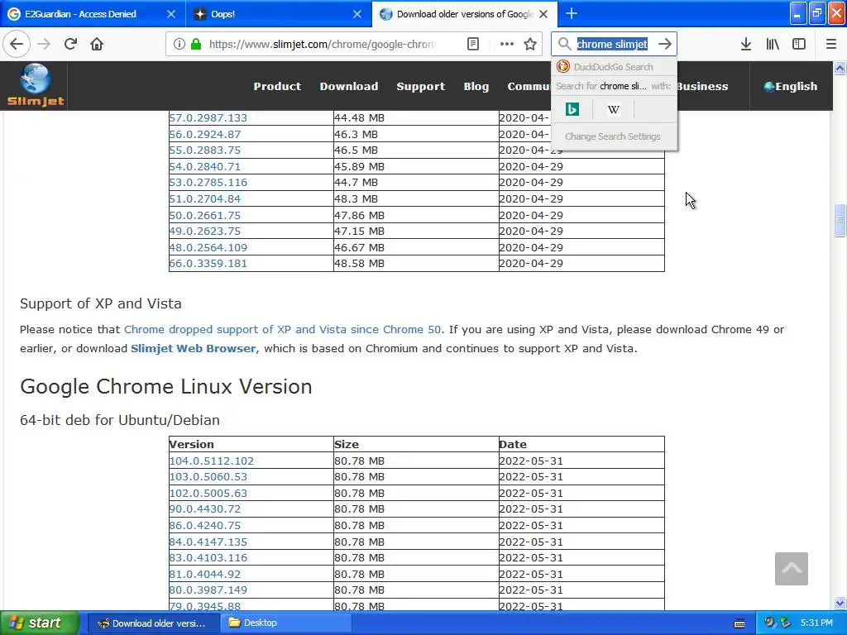Show site information icon in address bar
The width and height of the screenshot is (847, 635).
click(179, 44)
